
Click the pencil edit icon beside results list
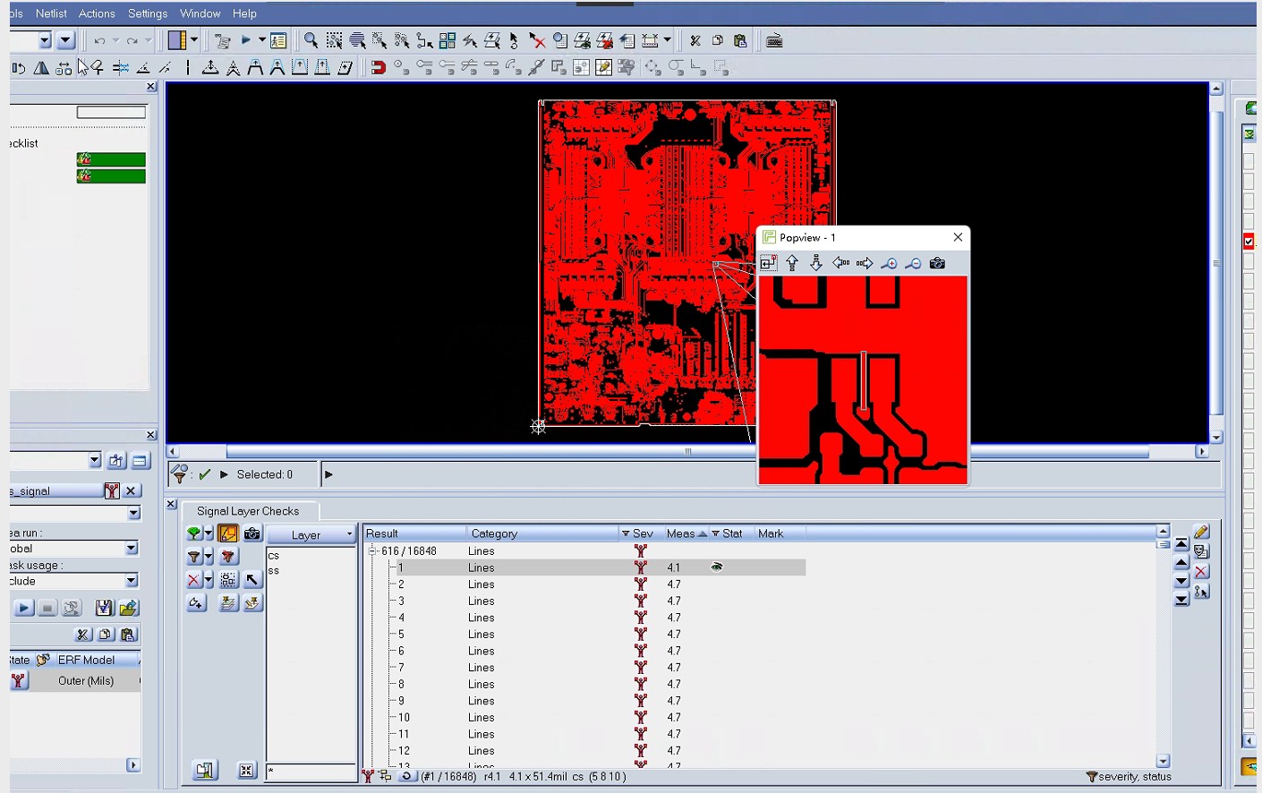tap(1201, 533)
